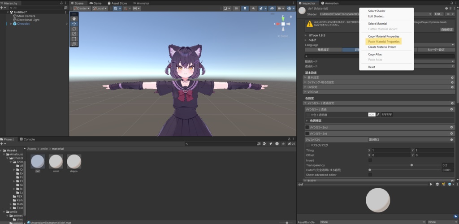Viewport: 459px width, 224px height.
Task: Toggle Show advanced editor checkbox
Action: pyautogui.click(x=370, y=175)
